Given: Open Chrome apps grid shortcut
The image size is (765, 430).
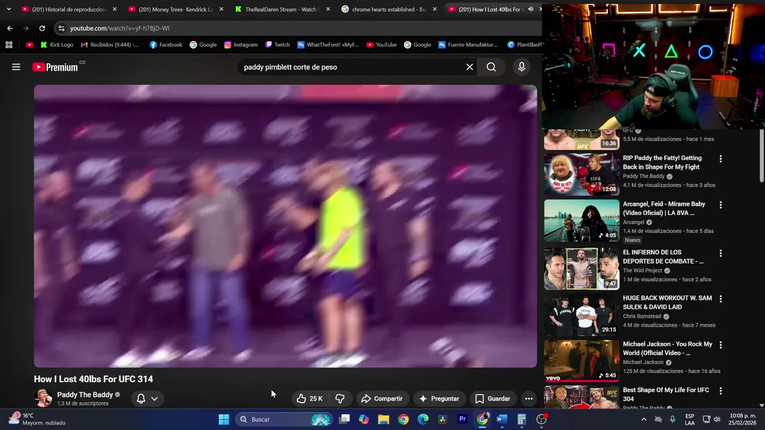Looking at the screenshot, I should pos(9,45).
